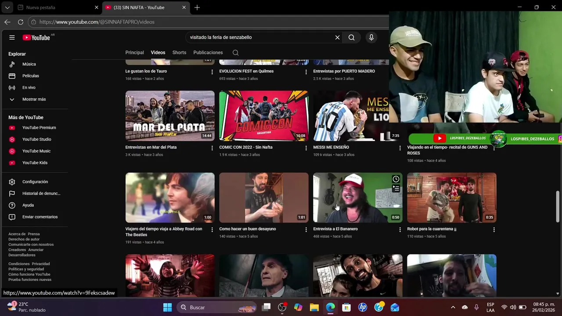Open MESSI ME ENSEÑÓ title link

[x=331, y=147]
